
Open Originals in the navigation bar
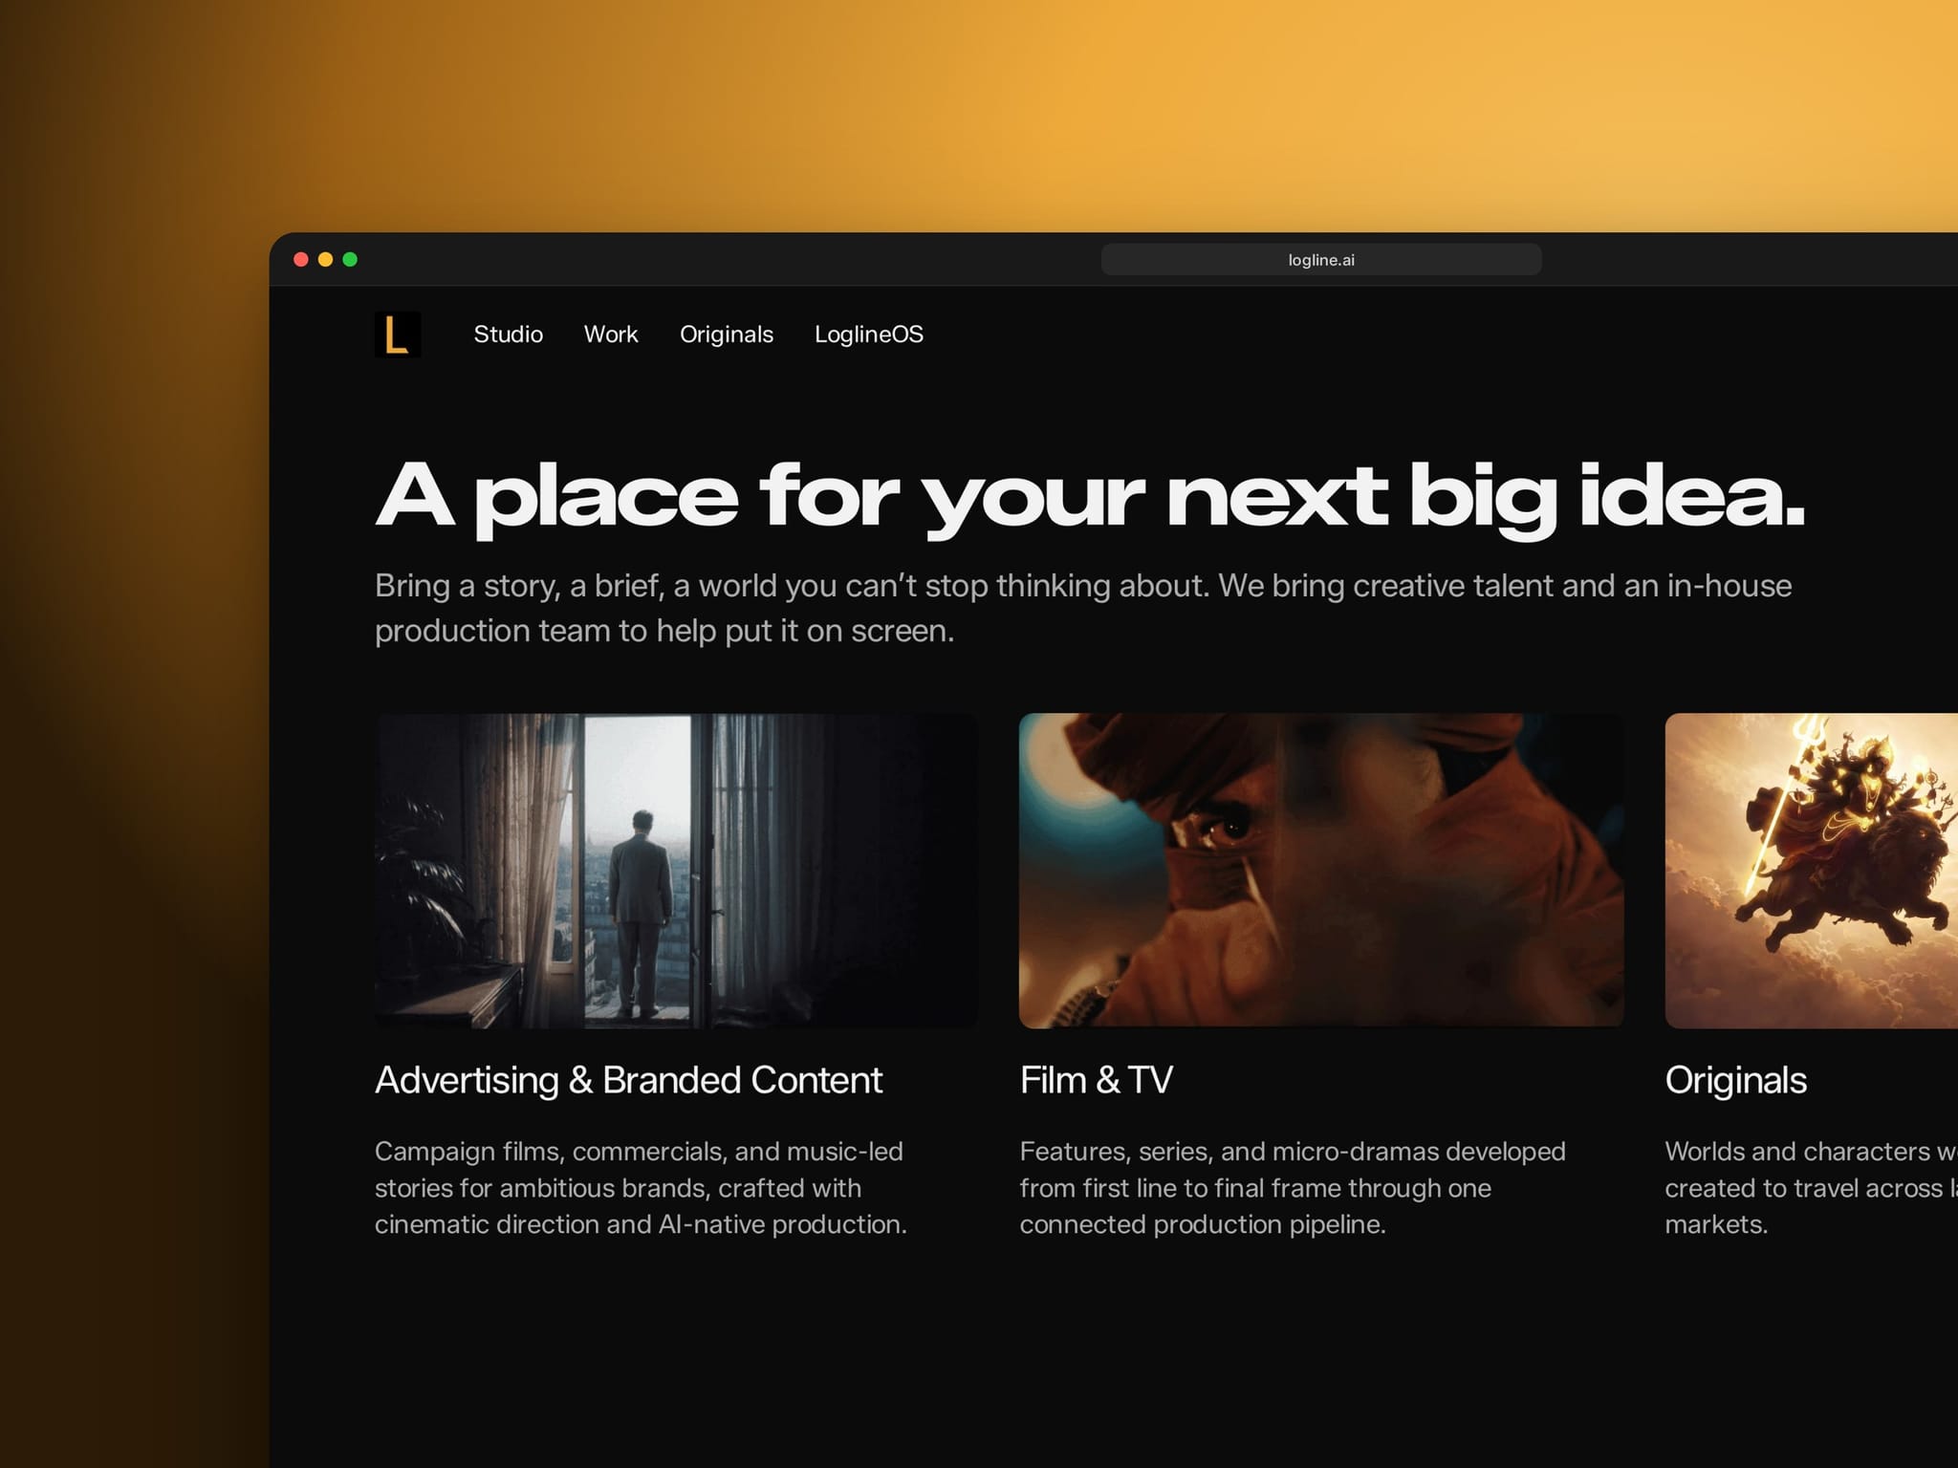727,335
